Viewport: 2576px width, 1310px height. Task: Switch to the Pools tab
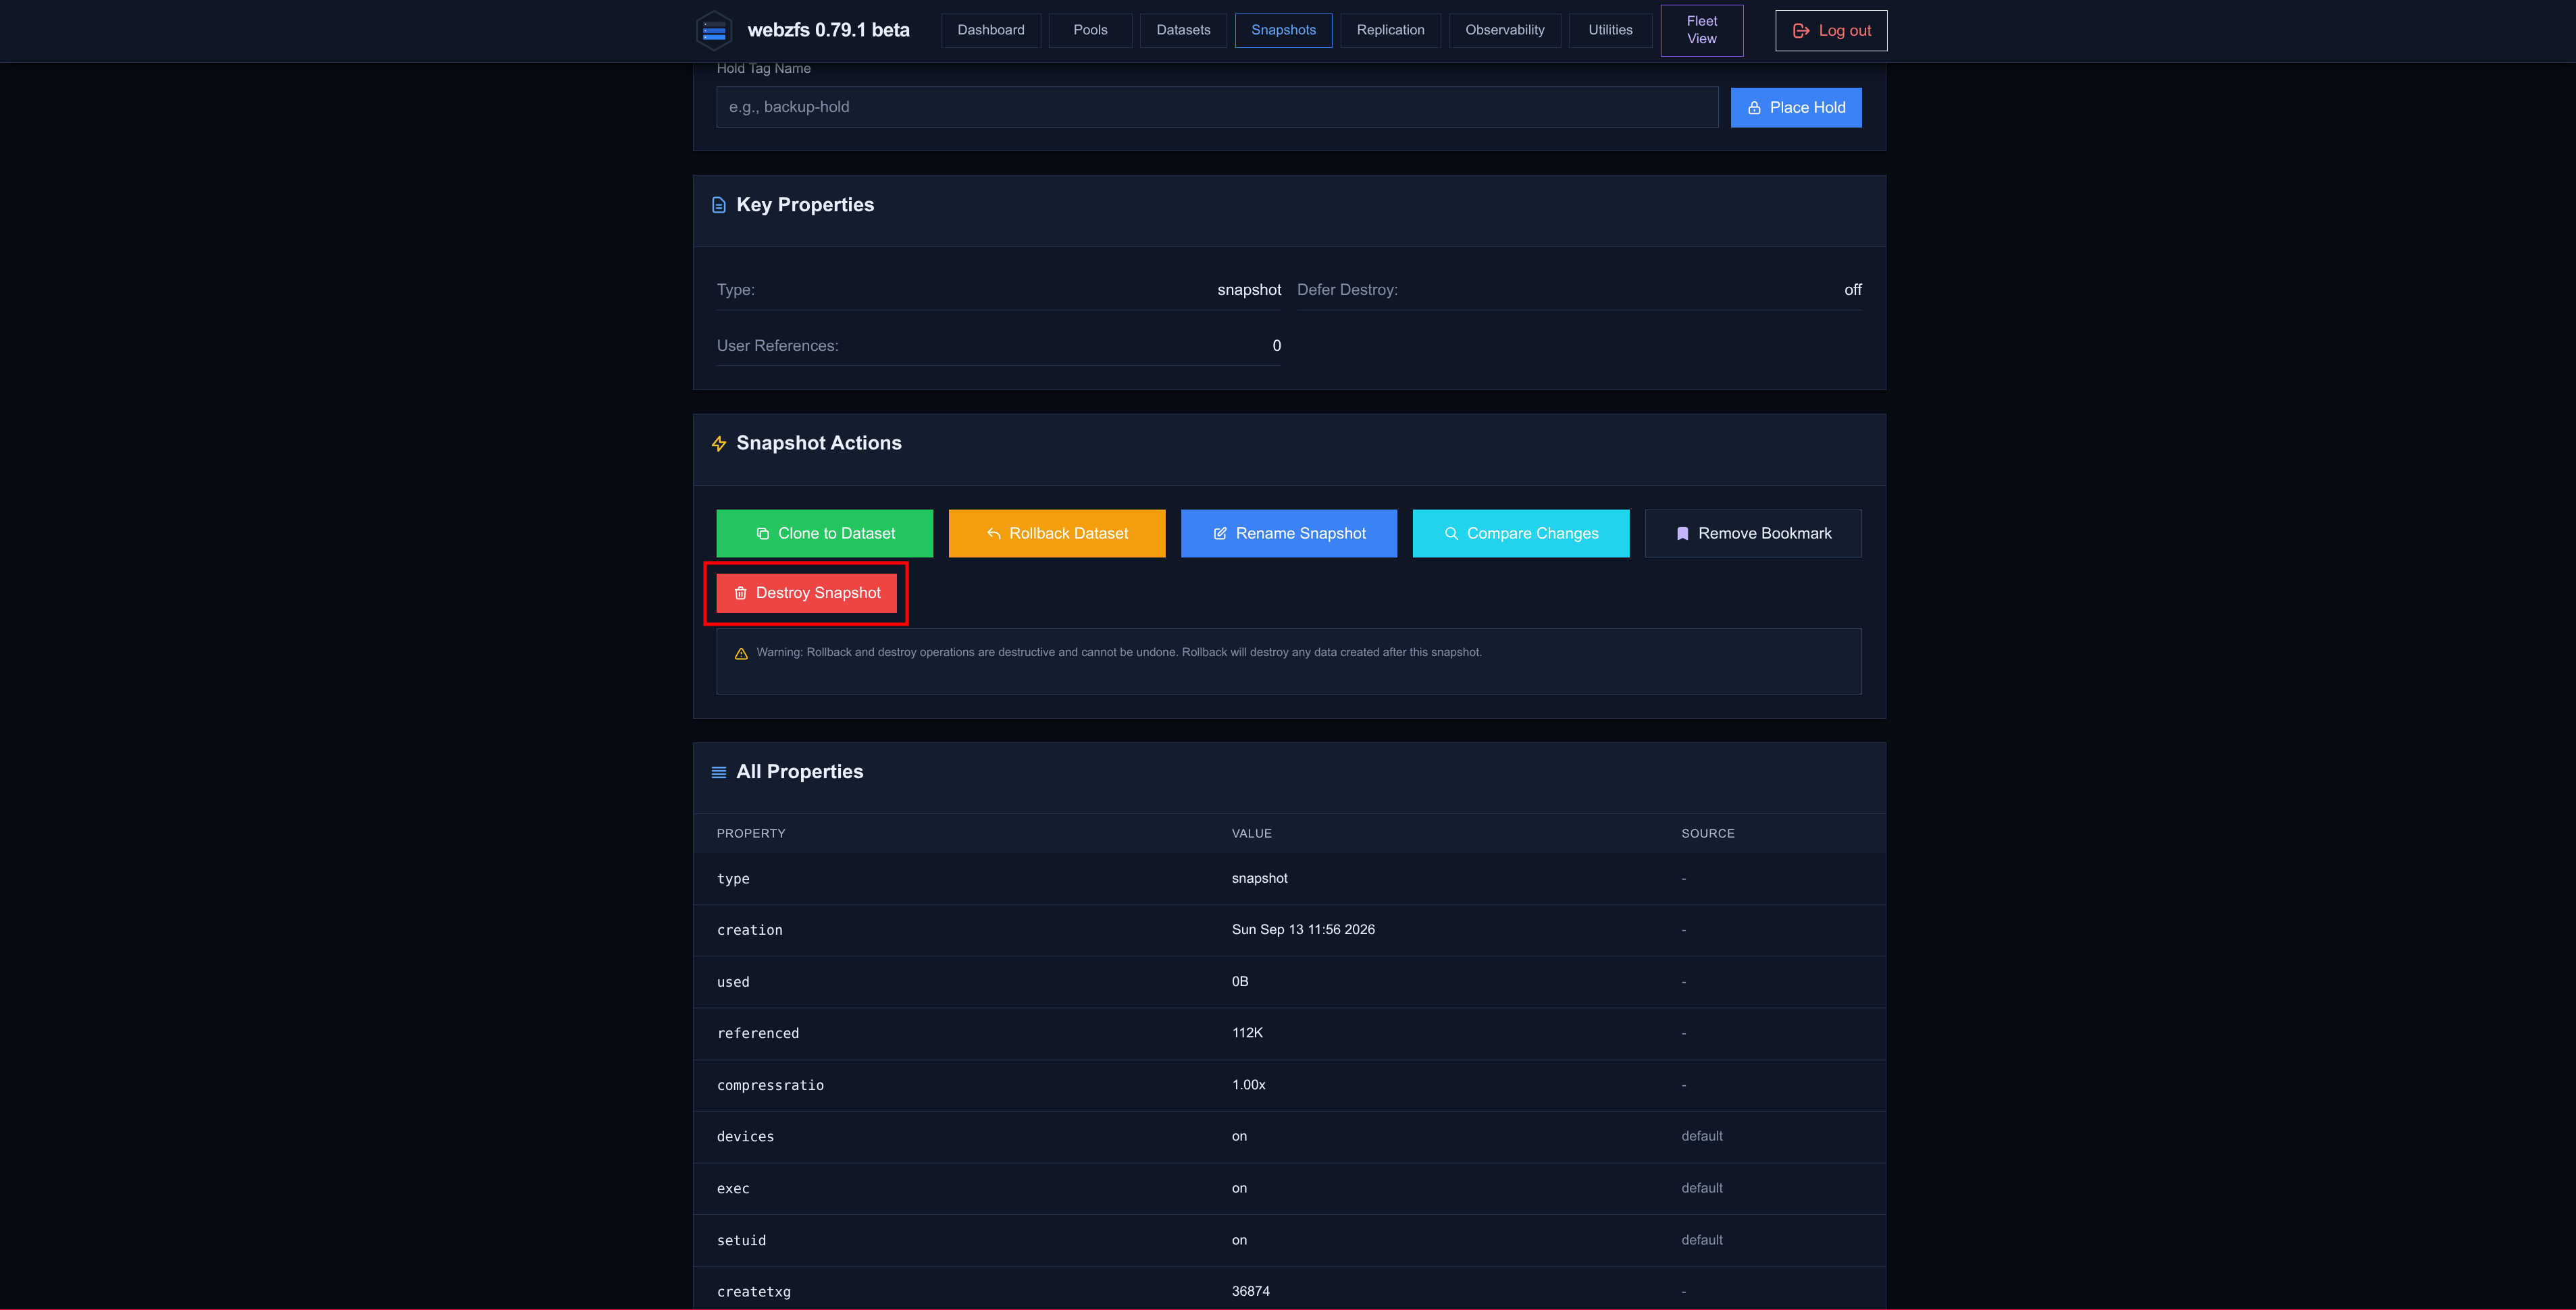[1090, 30]
